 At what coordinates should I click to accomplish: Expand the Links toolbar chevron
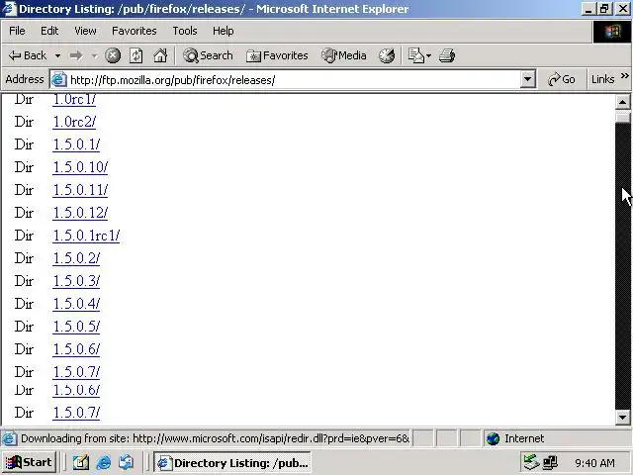coord(624,76)
